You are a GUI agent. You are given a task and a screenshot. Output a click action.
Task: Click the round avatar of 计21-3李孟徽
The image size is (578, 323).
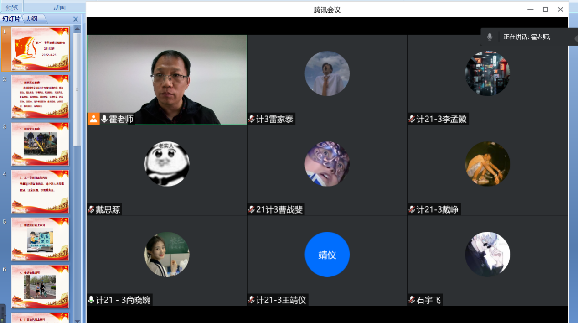pyautogui.click(x=487, y=73)
